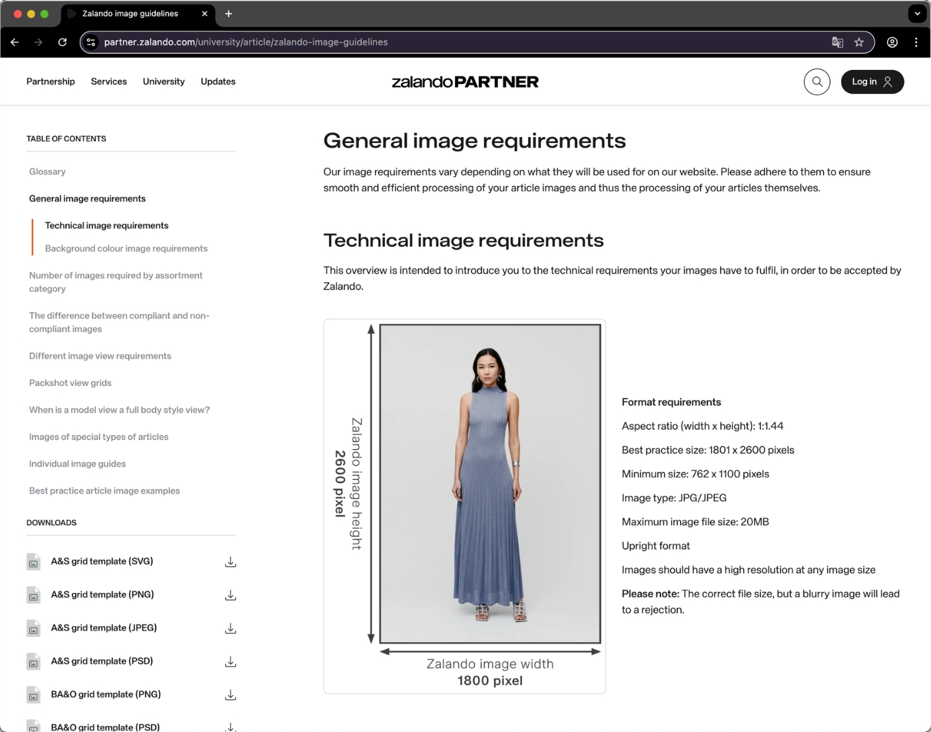Expand the browser tab search chevron
Image resolution: width=931 pixels, height=732 pixels.
pos(917,13)
